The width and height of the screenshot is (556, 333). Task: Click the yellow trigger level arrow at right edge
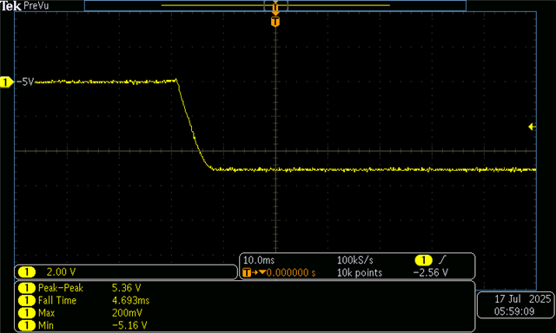pos(532,127)
